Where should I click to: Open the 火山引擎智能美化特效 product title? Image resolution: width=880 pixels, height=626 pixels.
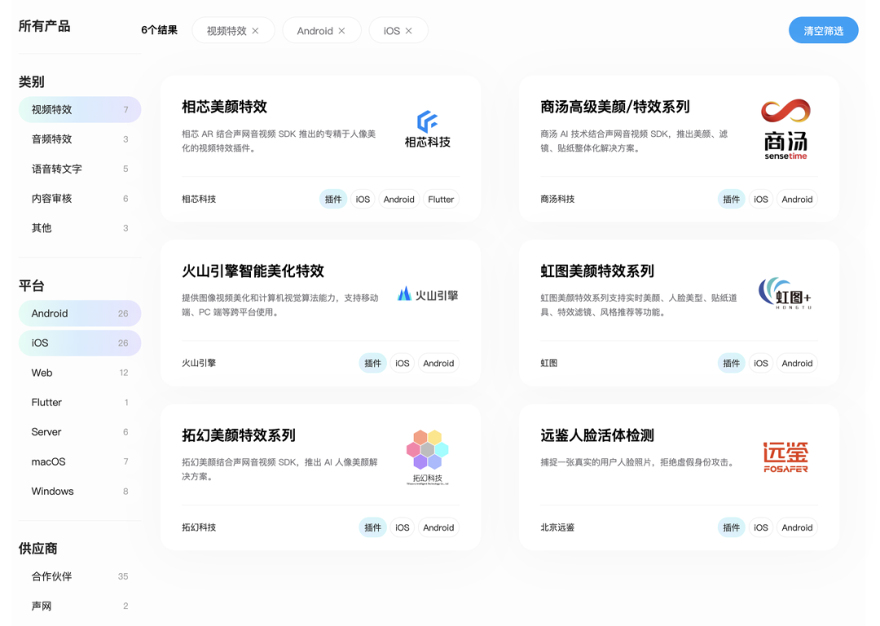[x=253, y=271]
